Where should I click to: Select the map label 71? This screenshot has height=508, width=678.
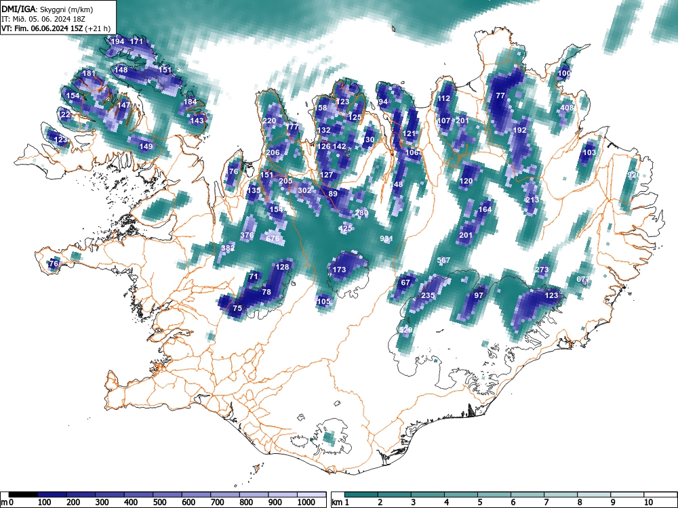(254, 276)
